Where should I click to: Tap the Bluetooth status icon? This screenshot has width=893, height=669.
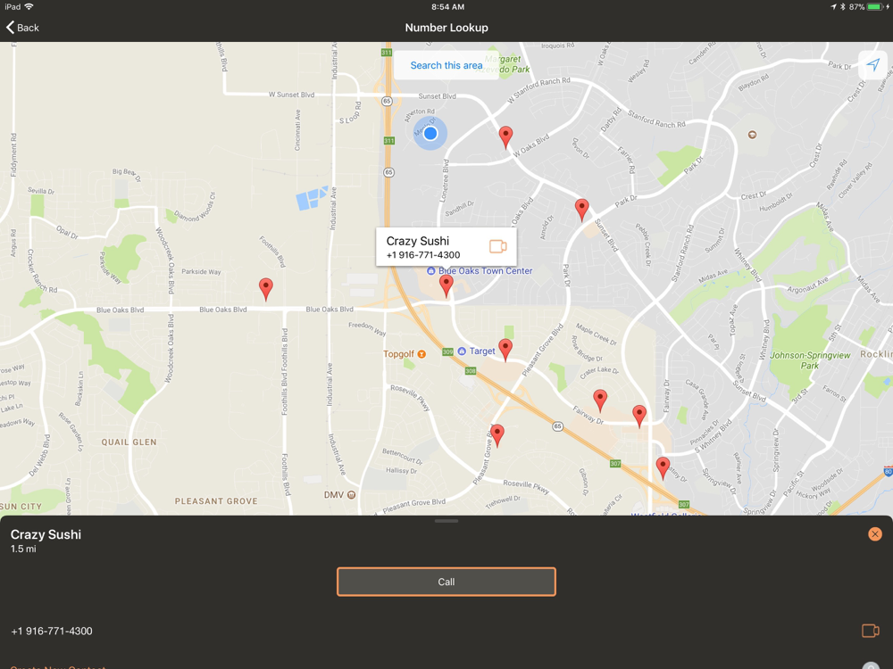[843, 7]
